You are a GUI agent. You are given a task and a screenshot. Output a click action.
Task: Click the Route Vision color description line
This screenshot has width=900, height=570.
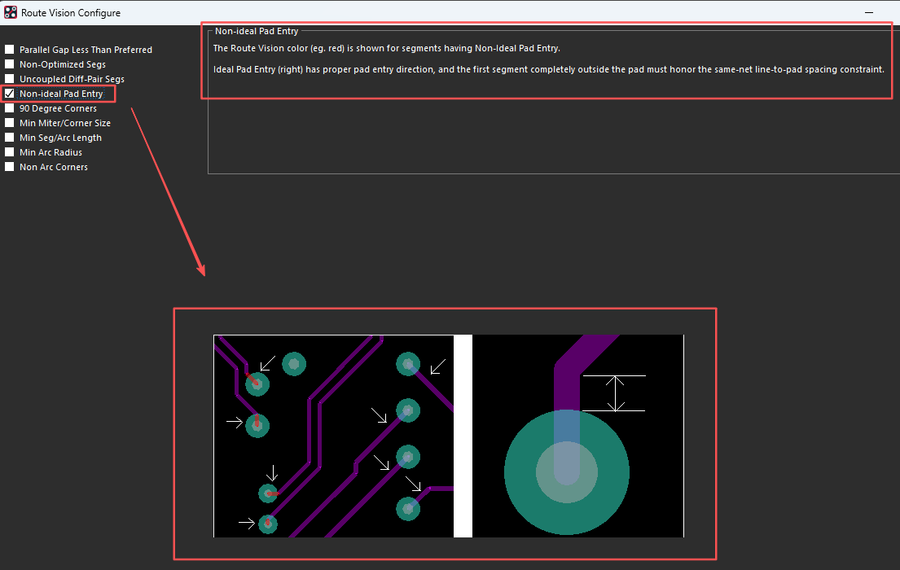(386, 48)
